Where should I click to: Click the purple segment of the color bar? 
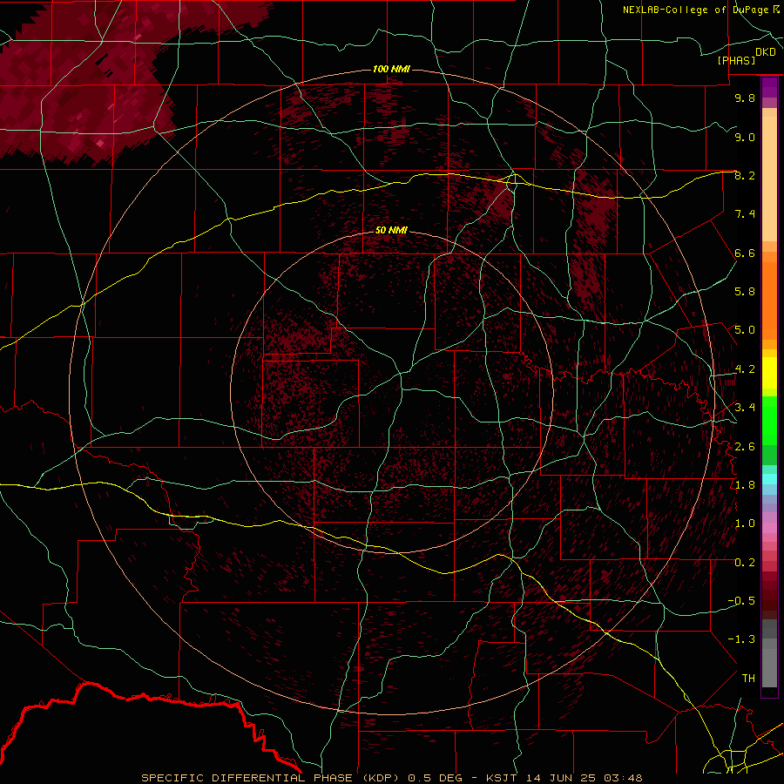click(769, 87)
